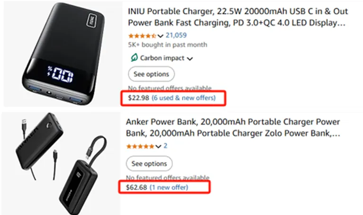363x215 pixels.
Task: Expand the INIU rating breakdown chevron
Action: [160, 36]
